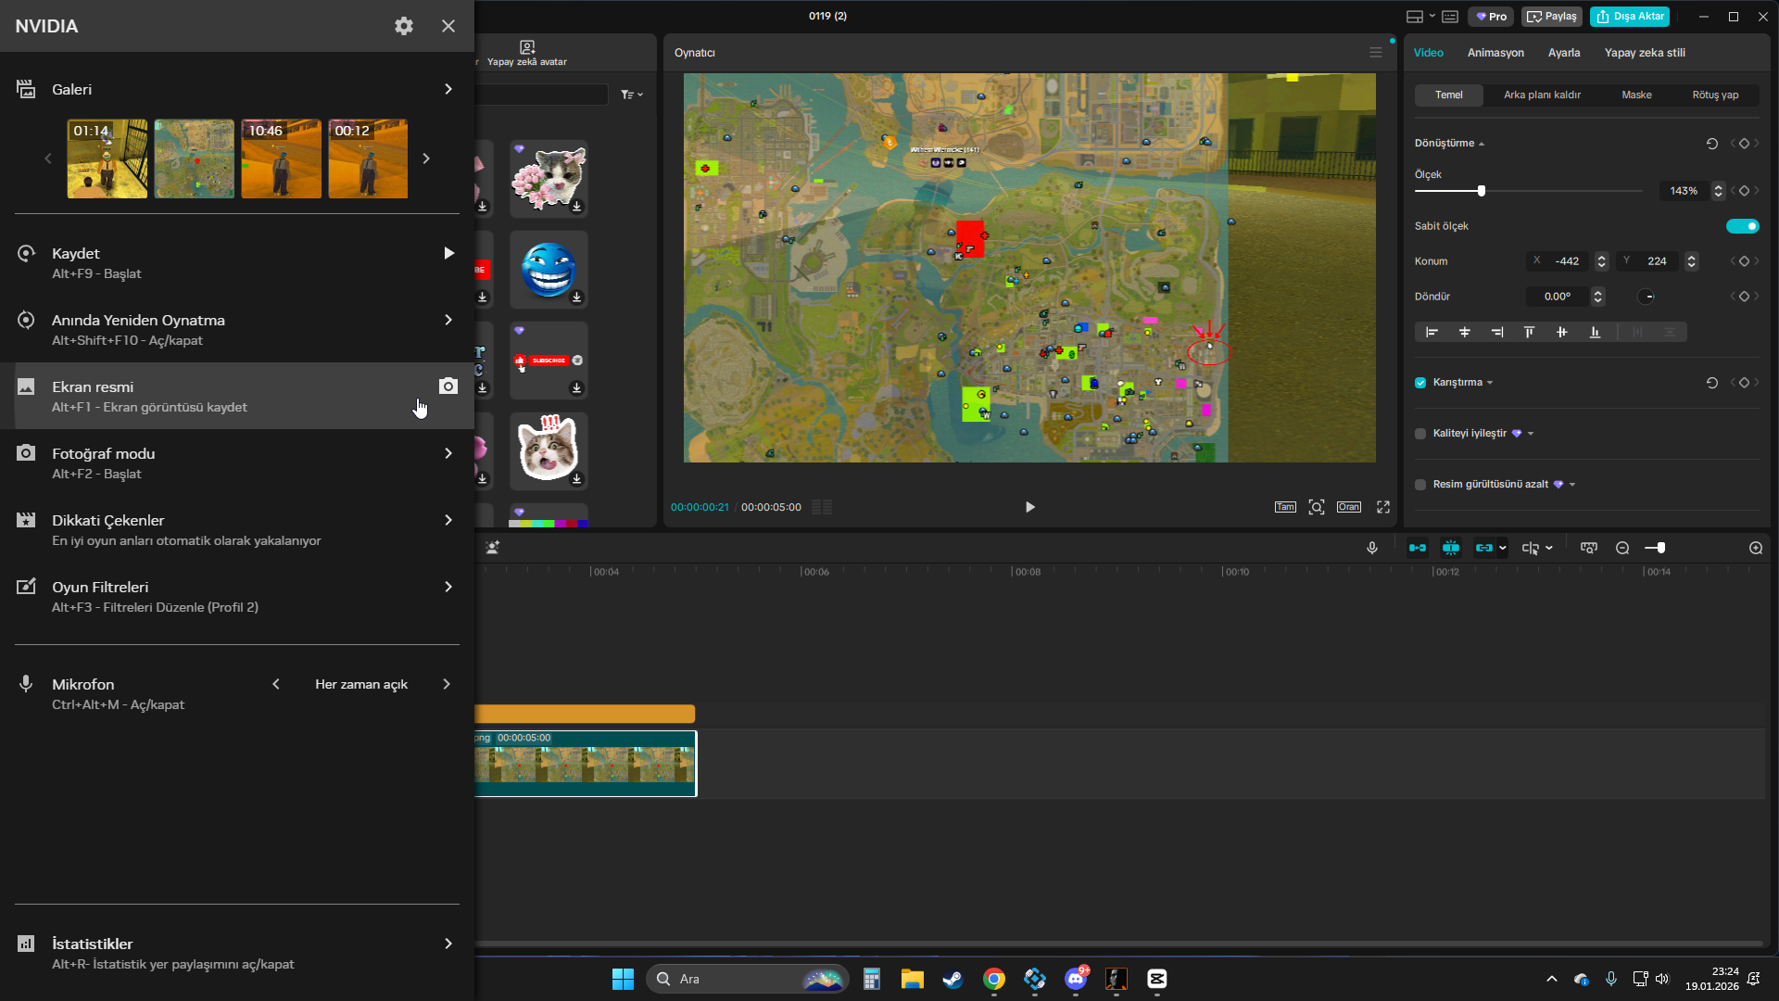Download the subscribe button sticker

(x=576, y=388)
